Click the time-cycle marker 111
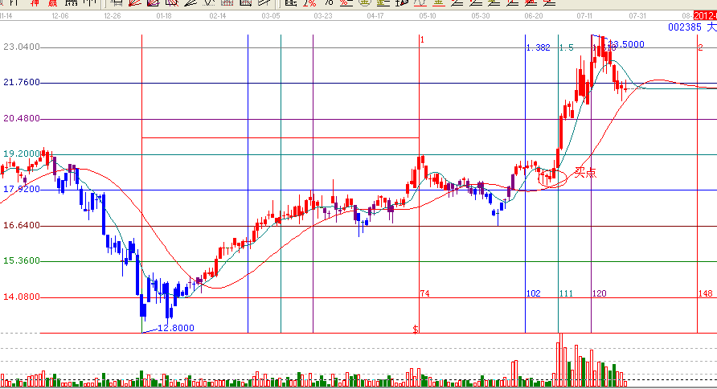 tap(566, 294)
